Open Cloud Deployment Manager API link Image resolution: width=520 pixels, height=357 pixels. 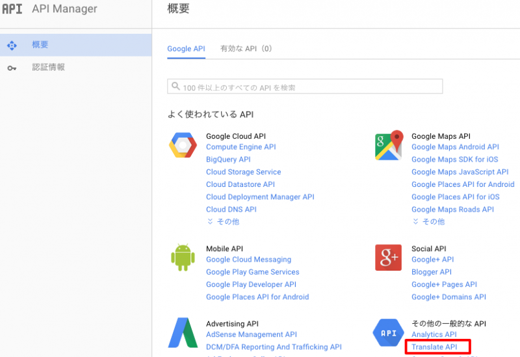pyautogui.click(x=260, y=197)
